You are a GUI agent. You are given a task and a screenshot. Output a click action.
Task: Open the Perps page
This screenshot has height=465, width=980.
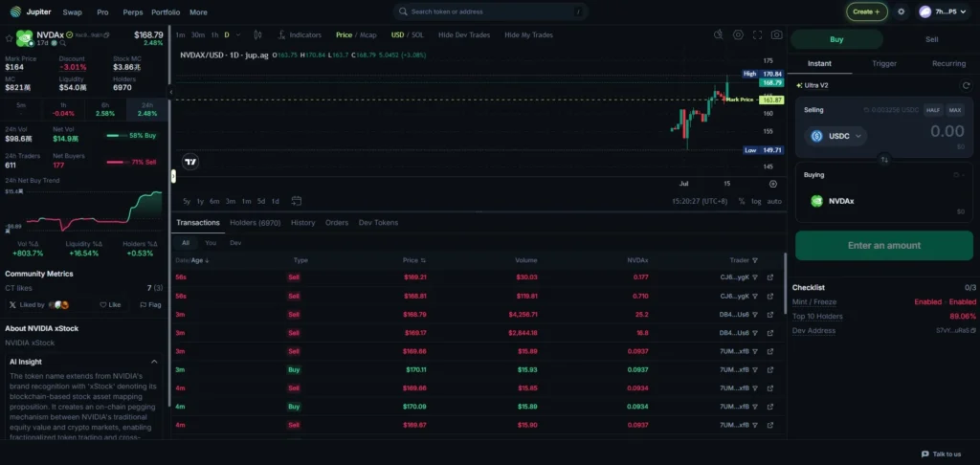[132, 11]
